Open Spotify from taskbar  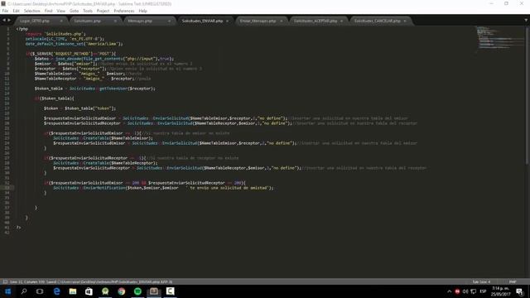(137, 291)
